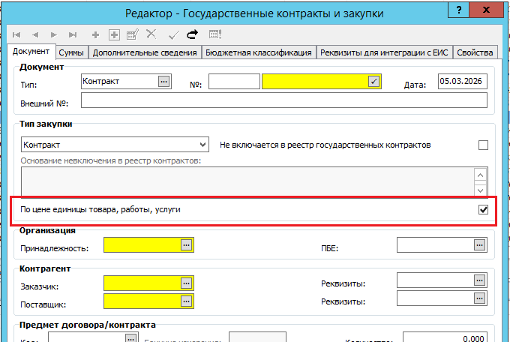Expand the Тип закупки 'Контракт' dropdown
Image resolution: width=510 pixels, height=342 pixels.
[201, 145]
